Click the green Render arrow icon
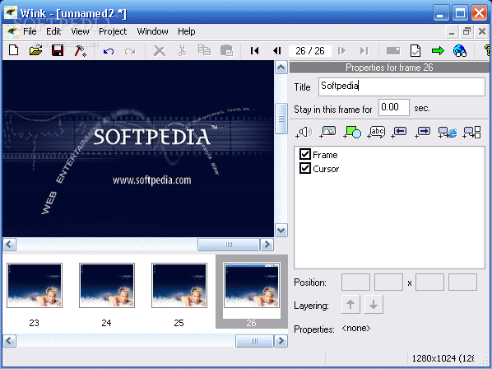This screenshot has height=369, width=492. click(438, 50)
